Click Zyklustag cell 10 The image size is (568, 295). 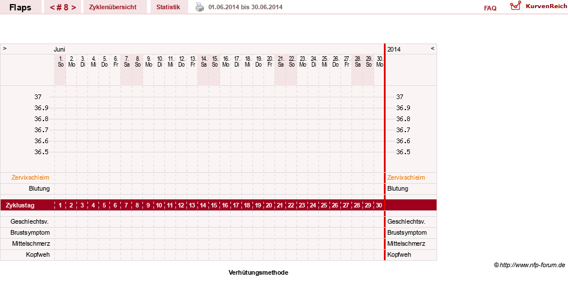click(159, 205)
